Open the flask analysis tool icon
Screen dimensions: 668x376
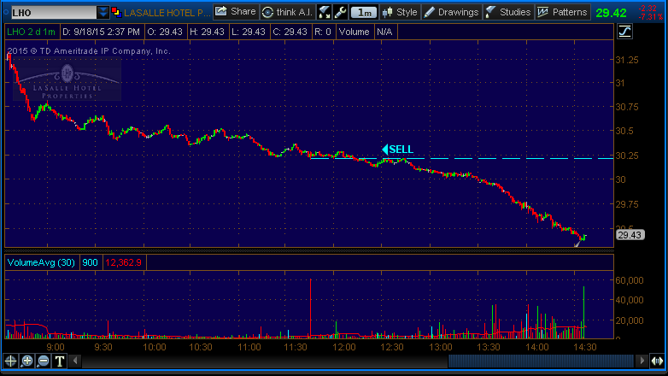325,12
